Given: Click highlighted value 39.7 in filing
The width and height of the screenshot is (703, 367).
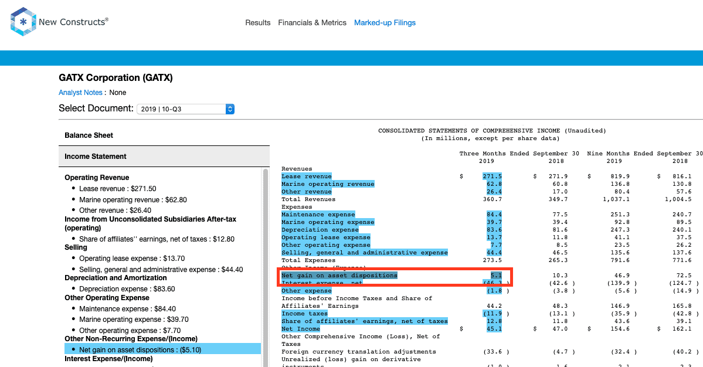Looking at the screenshot, I should 494,222.
